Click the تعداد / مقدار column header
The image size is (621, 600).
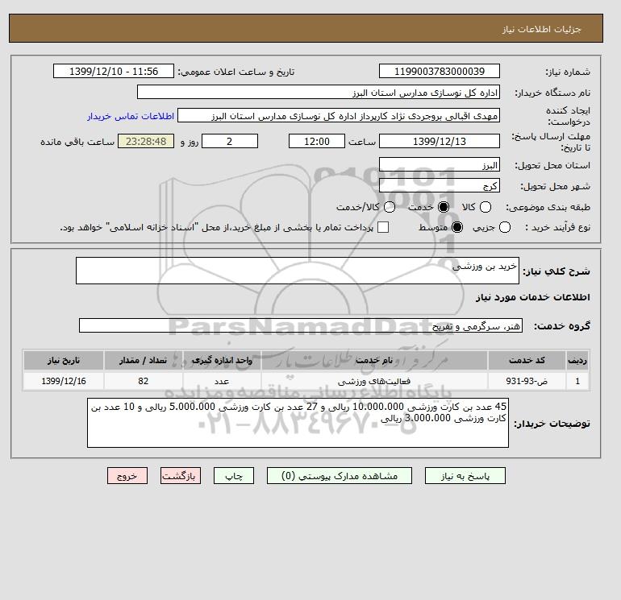click(144, 360)
